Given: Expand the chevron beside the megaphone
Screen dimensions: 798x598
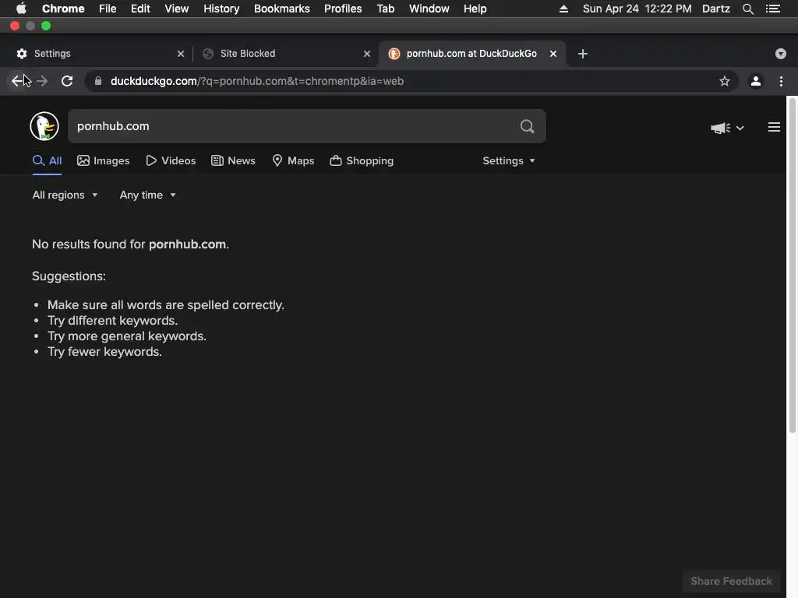Looking at the screenshot, I should click(x=740, y=128).
